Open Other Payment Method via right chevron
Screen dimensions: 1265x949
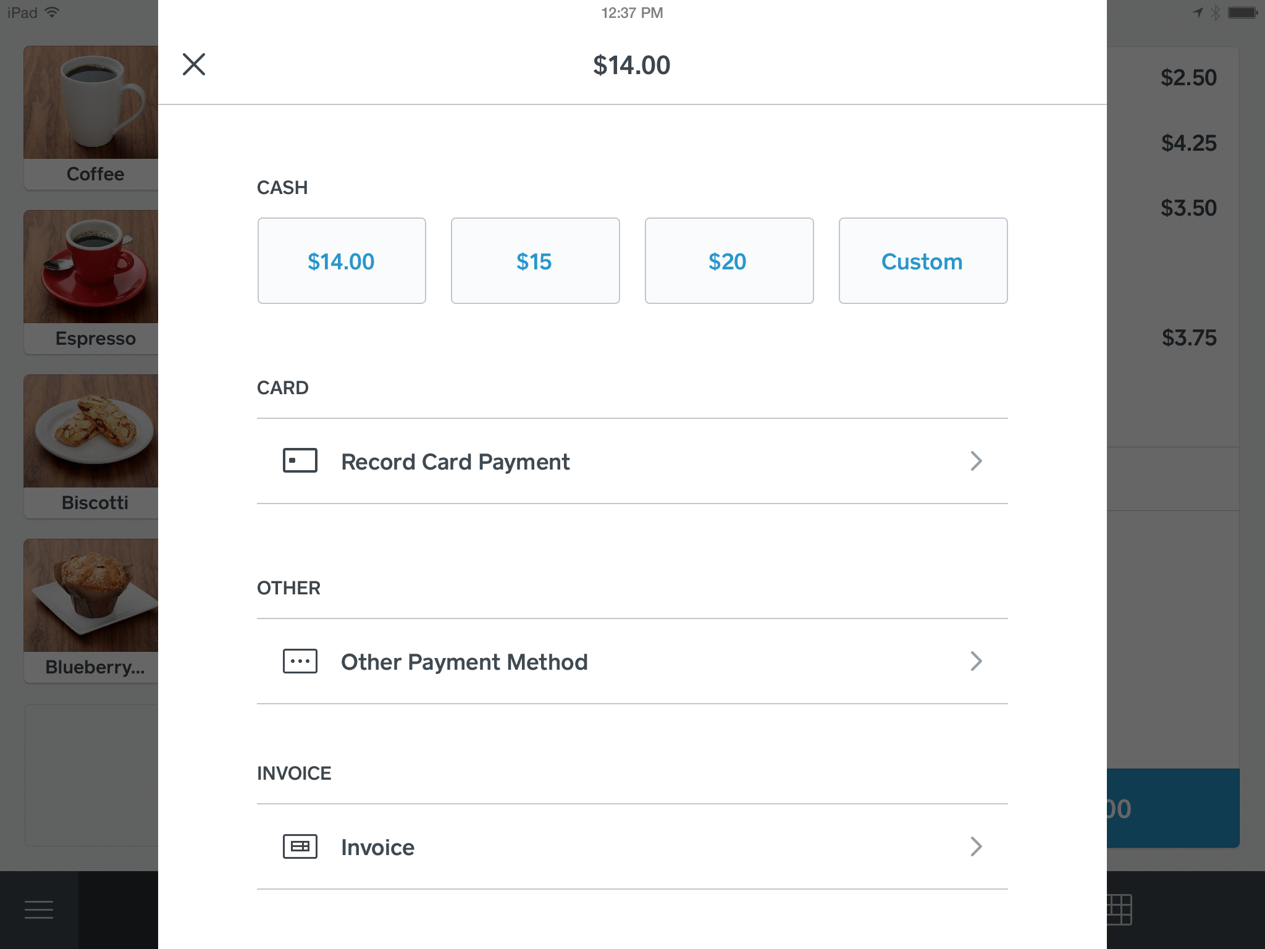976,661
